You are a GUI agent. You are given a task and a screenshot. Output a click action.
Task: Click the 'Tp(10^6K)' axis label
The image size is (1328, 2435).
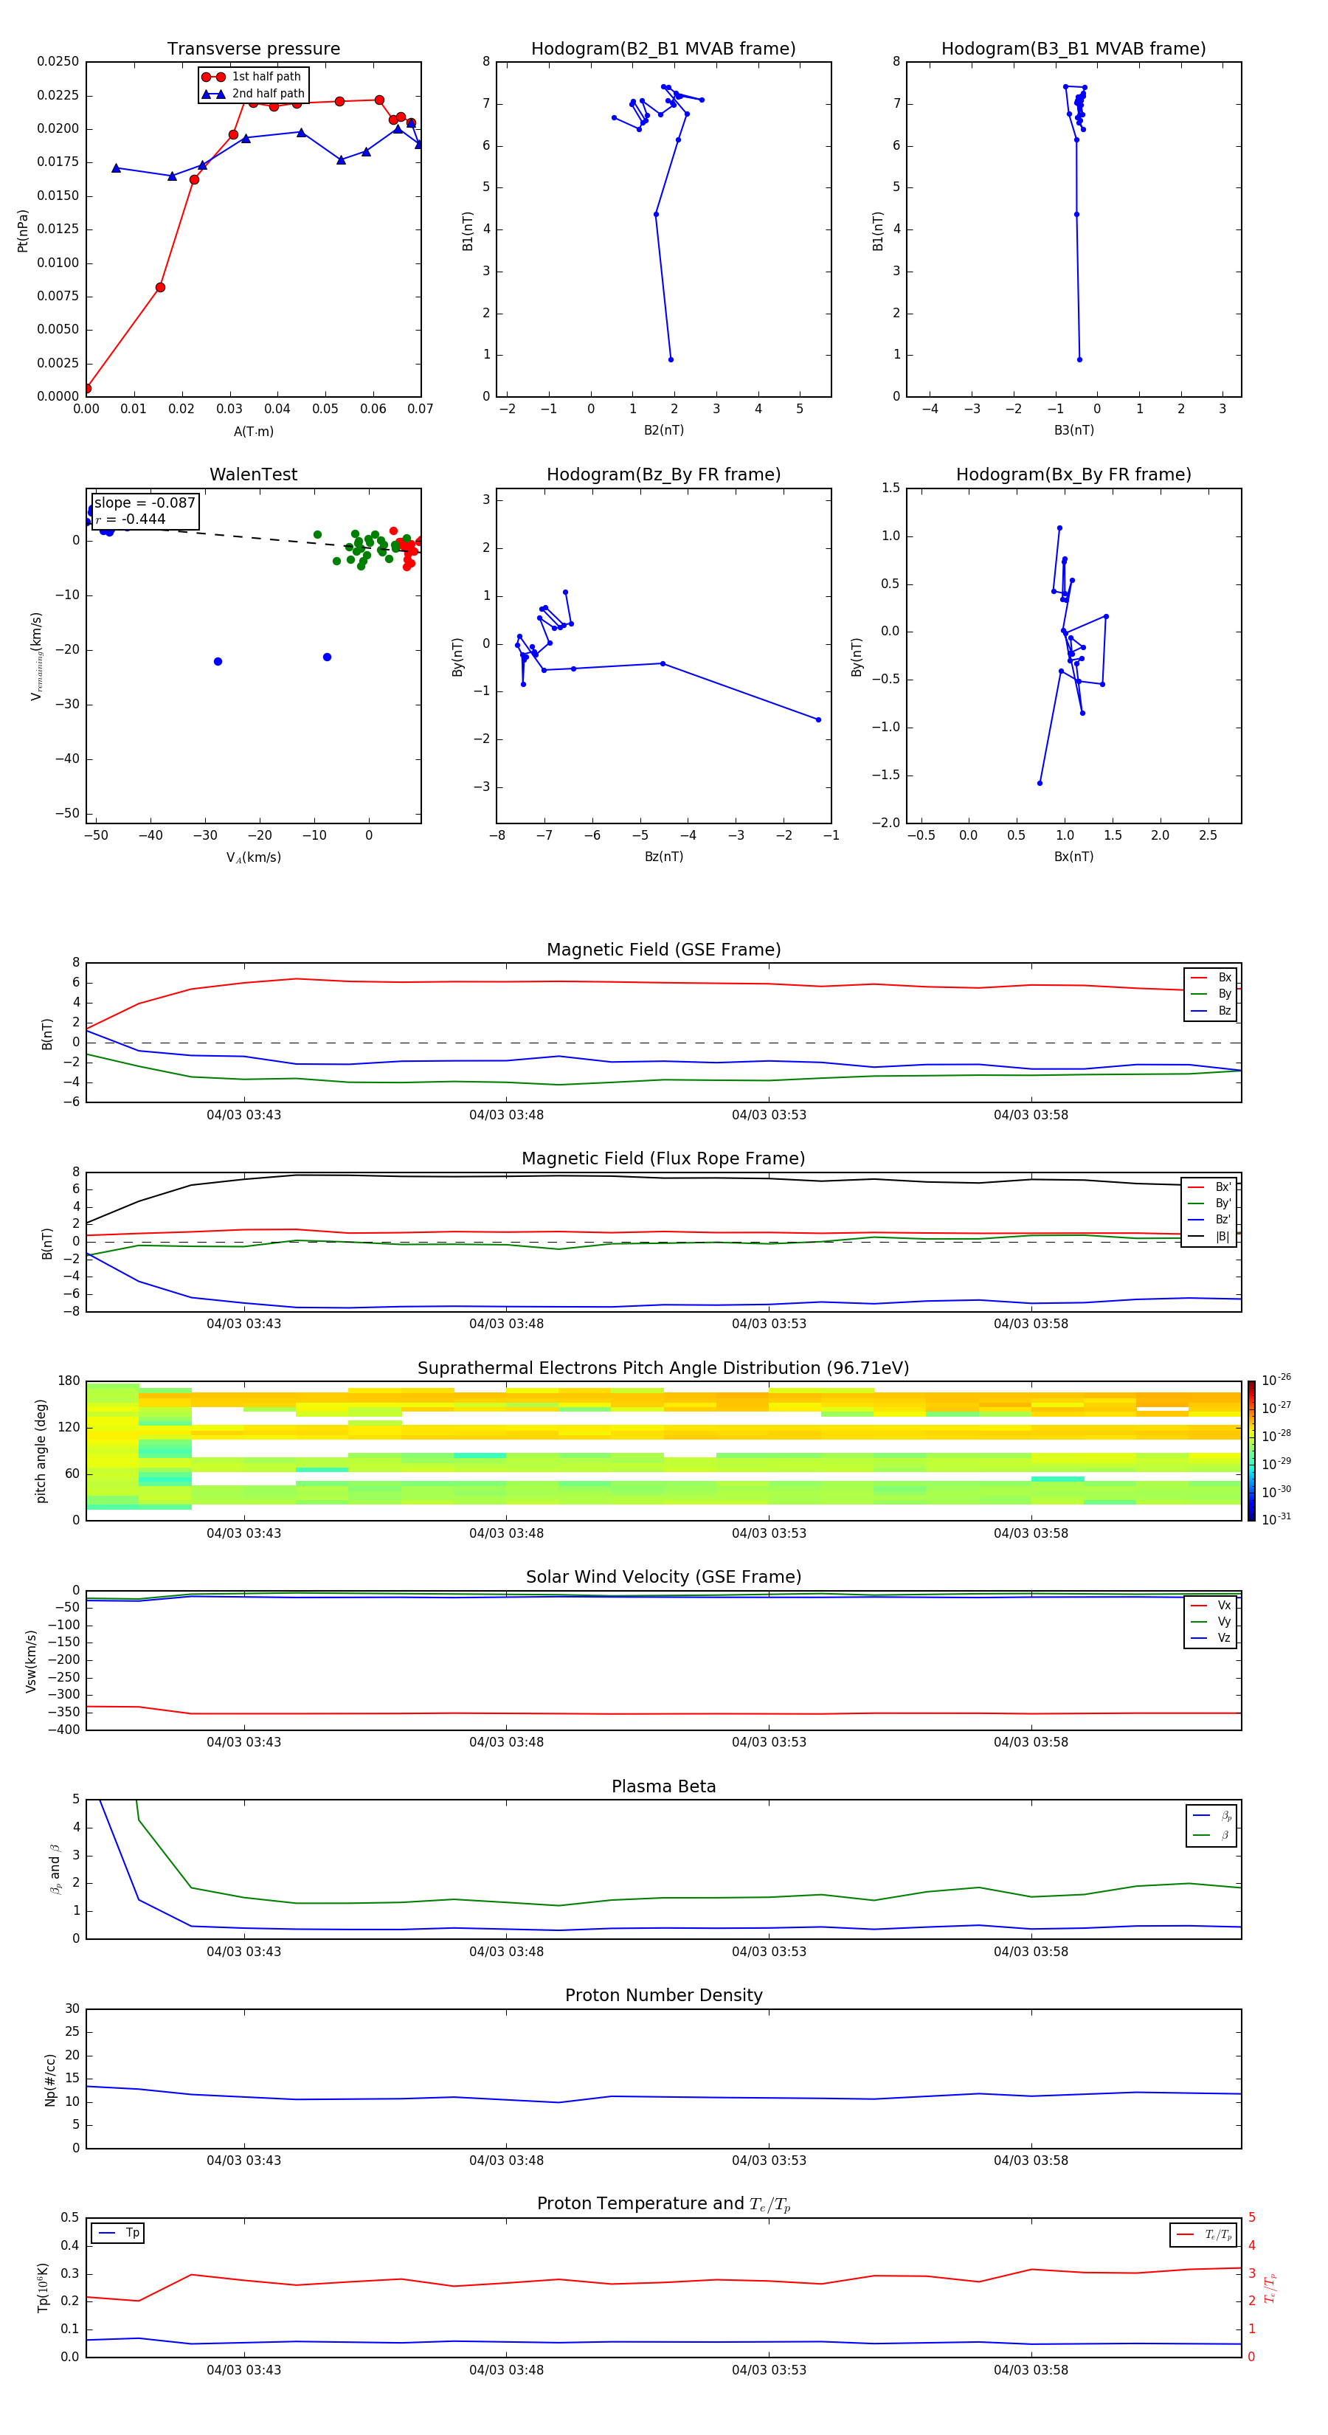(43, 2287)
